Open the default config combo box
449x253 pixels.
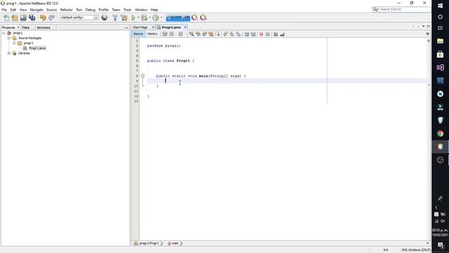pos(79,18)
